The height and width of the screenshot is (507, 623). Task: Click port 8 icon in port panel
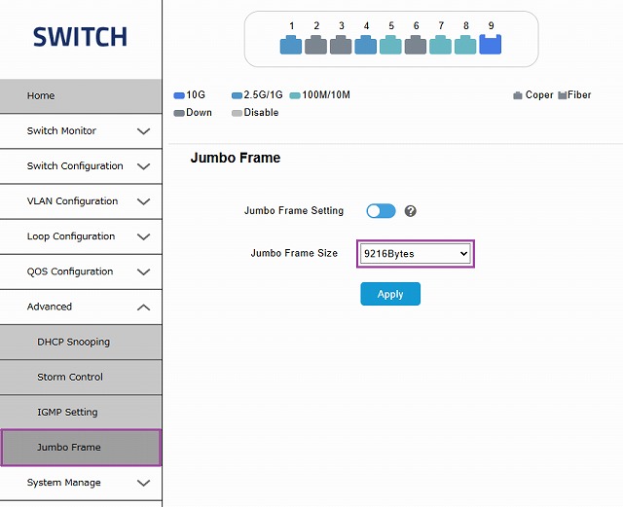[465, 44]
